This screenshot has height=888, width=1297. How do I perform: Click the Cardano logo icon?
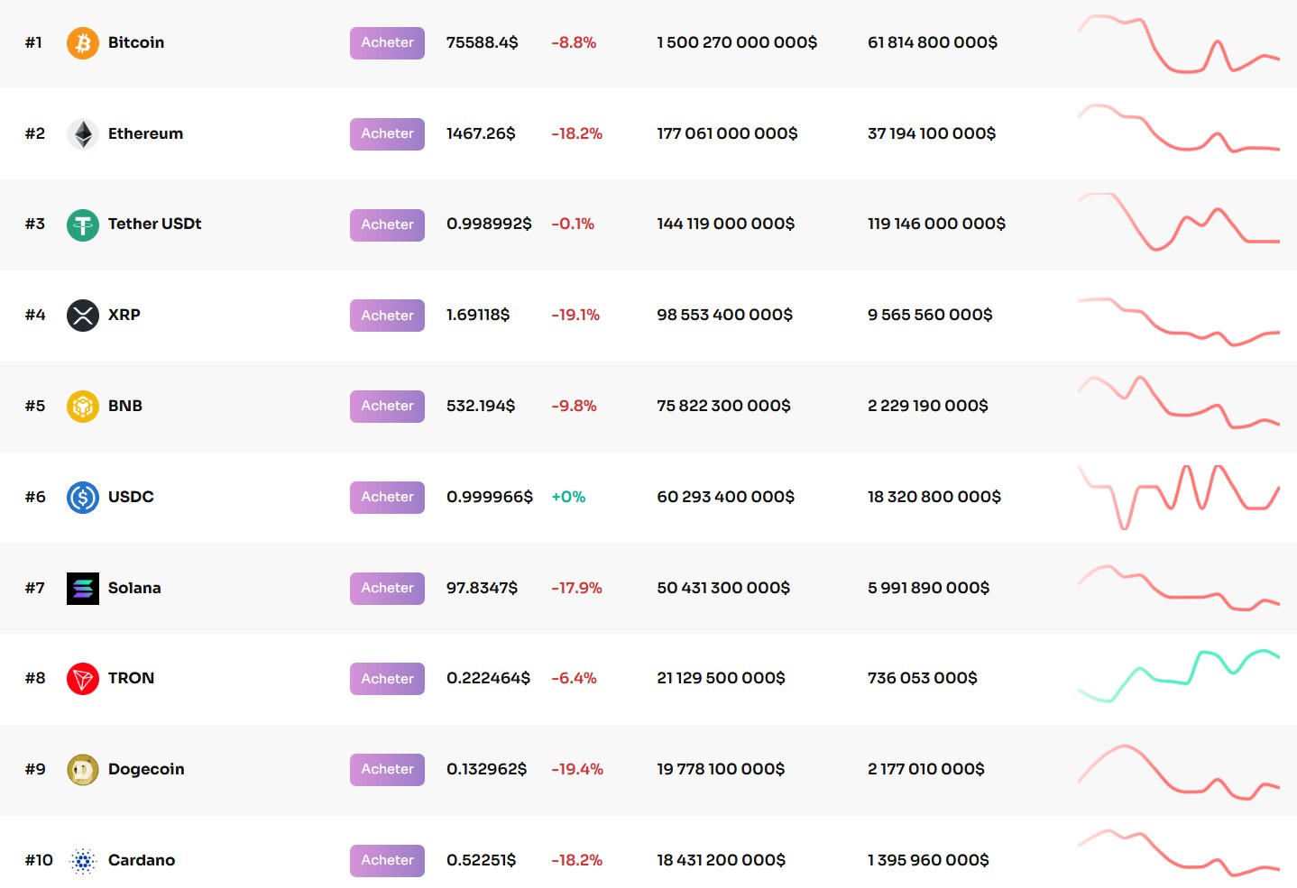(x=82, y=860)
